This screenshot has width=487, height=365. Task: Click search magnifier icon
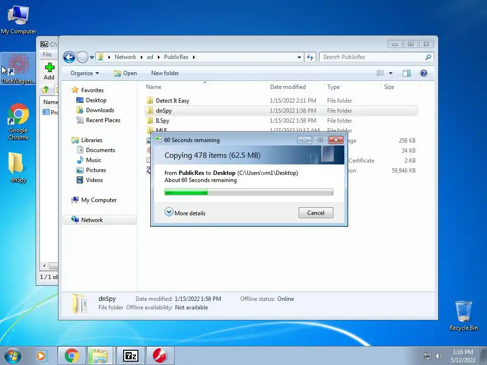pos(428,57)
